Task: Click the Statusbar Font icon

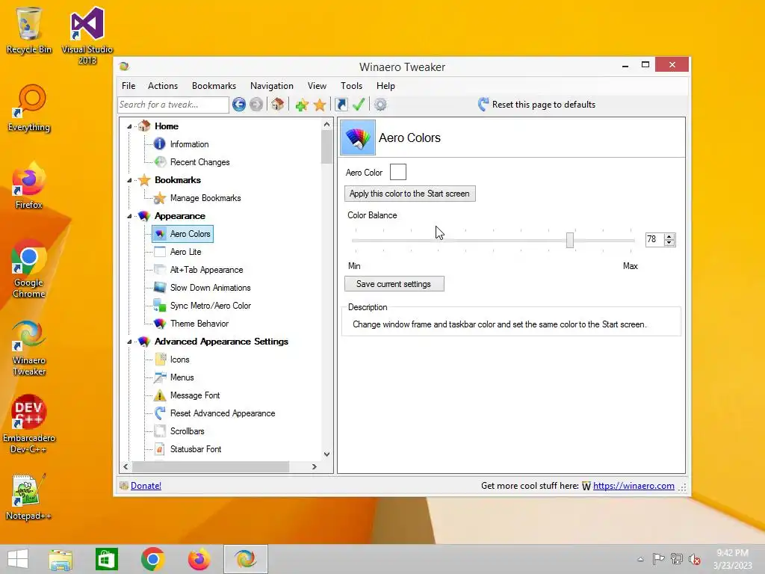Action: [160, 449]
